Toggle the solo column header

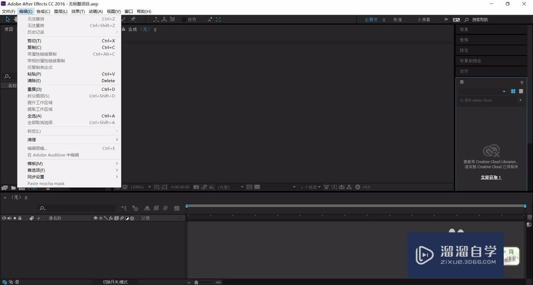[x=14, y=218]
